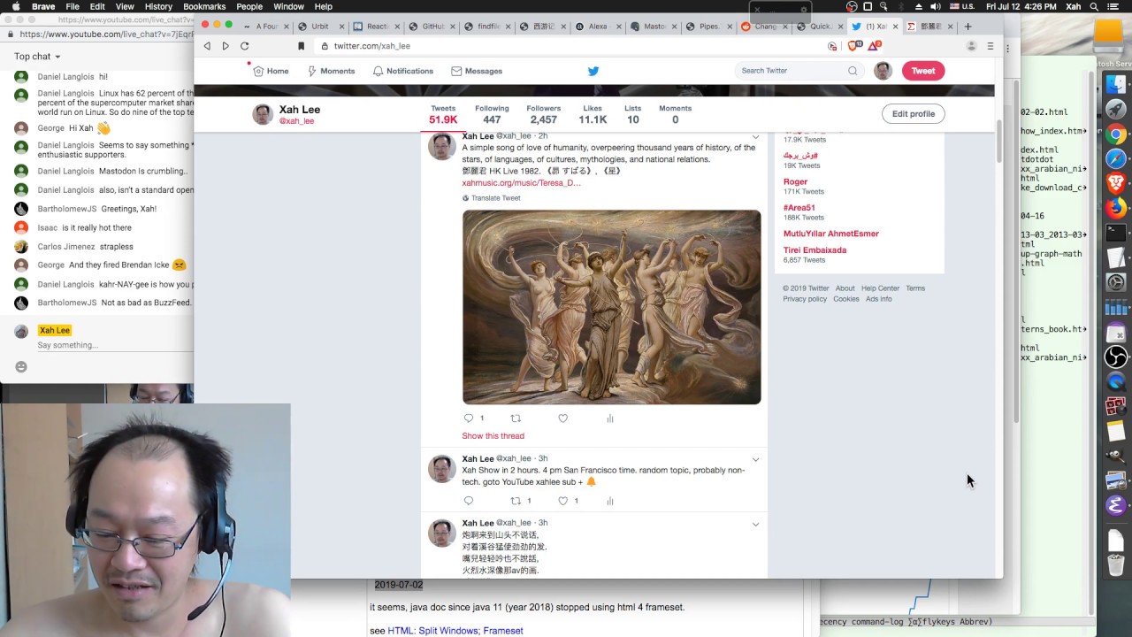View Tweets count 51.9K tab
This screenshot has height=637, width=1132.
coord(443,114)
